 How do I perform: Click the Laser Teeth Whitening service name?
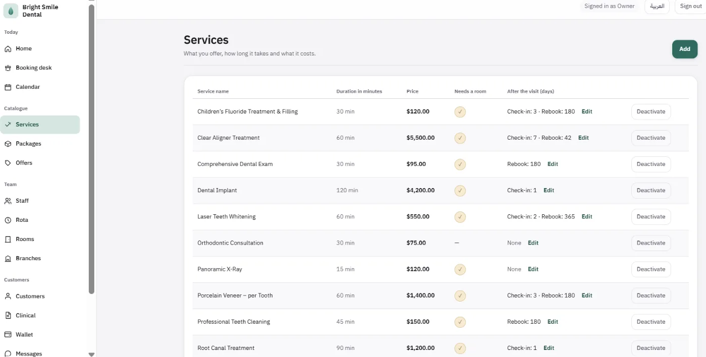pyautogui.click(x=226, y=217)
